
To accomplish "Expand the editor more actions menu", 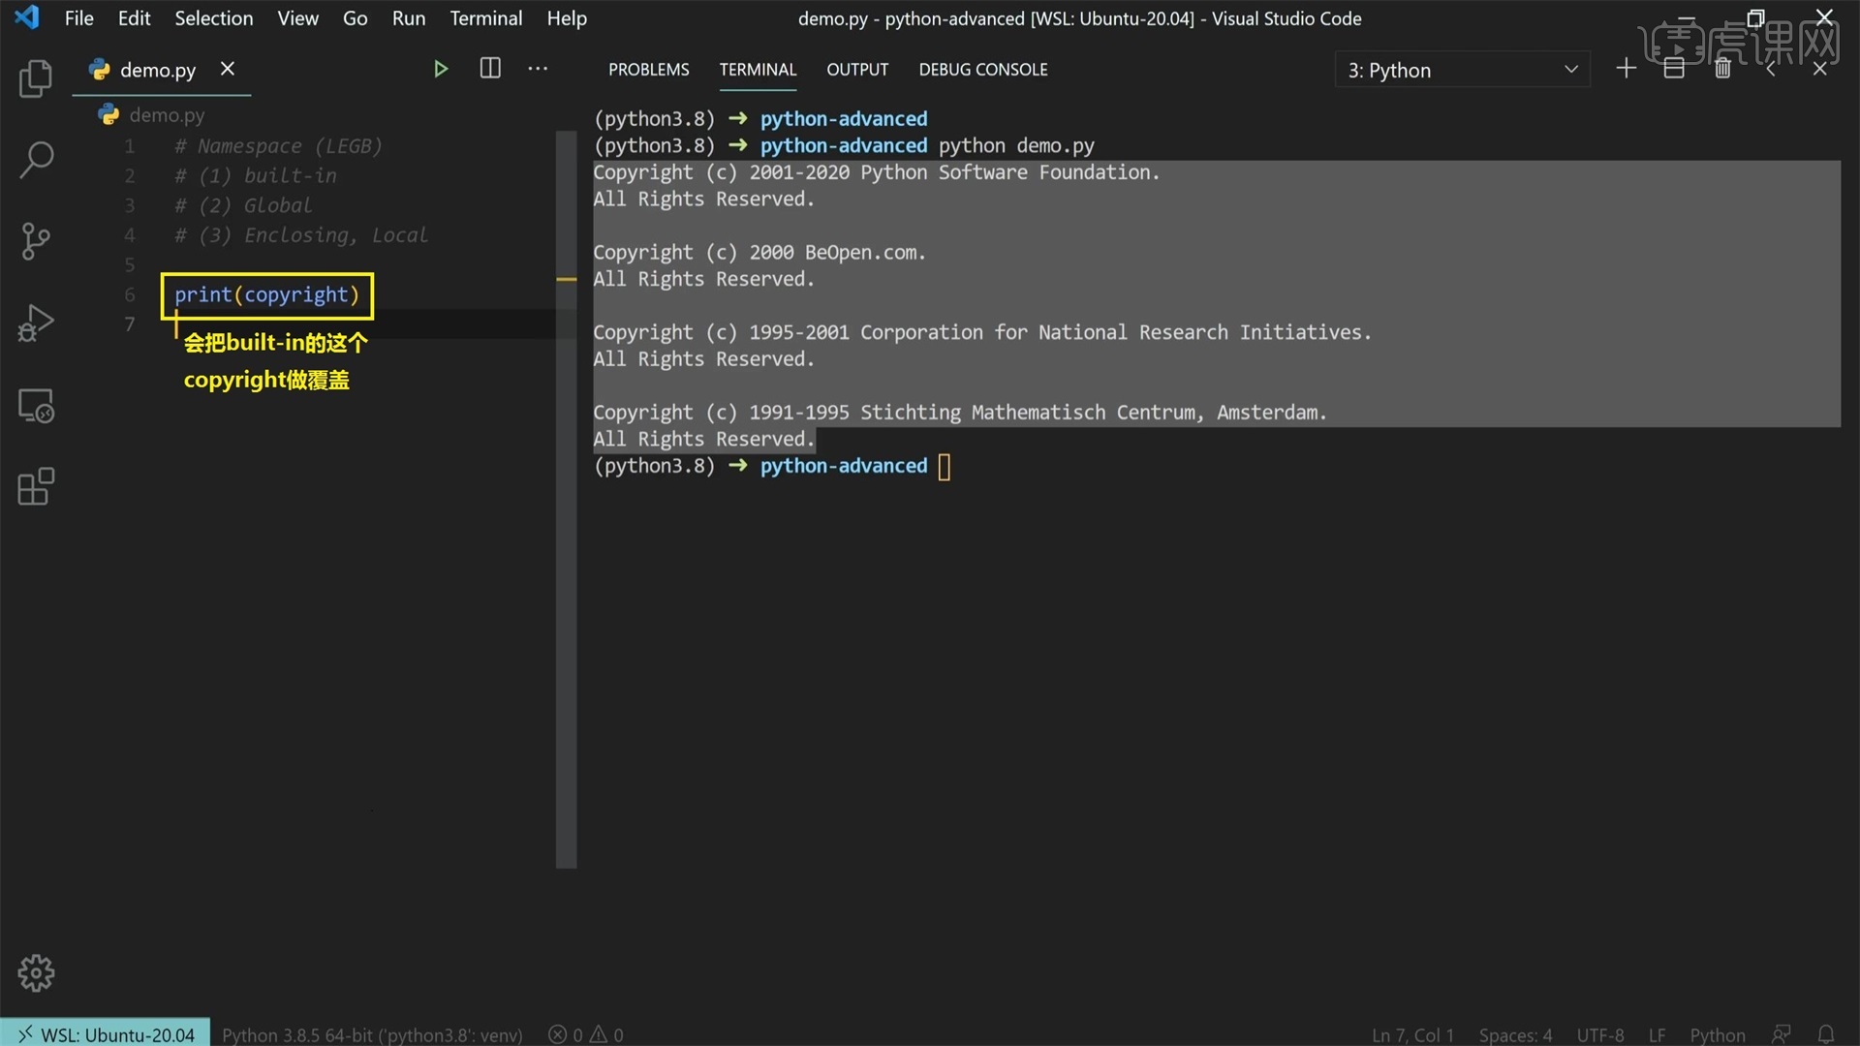I will tap(538, 68).
